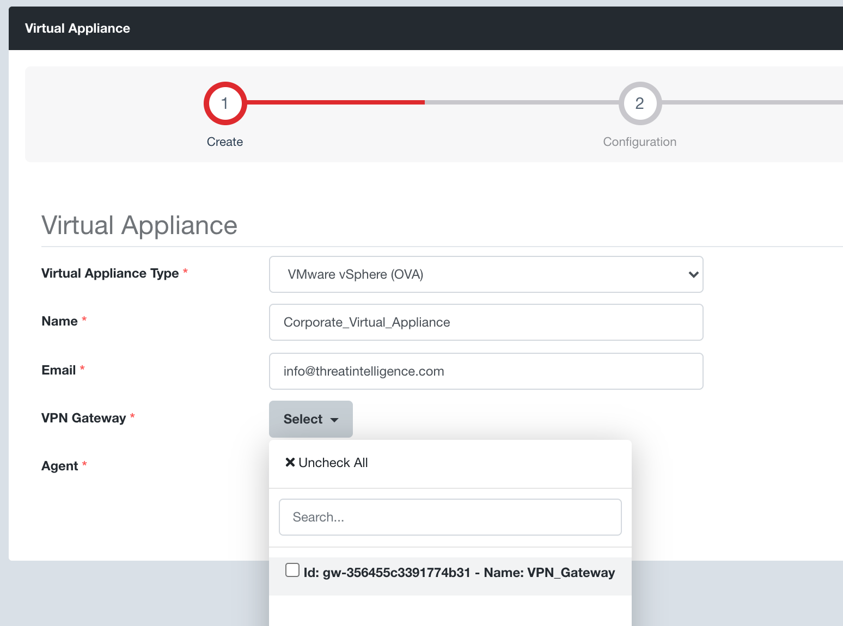Click the Name input field
This screenshot has width=843, height=626.
click(486, 322)
